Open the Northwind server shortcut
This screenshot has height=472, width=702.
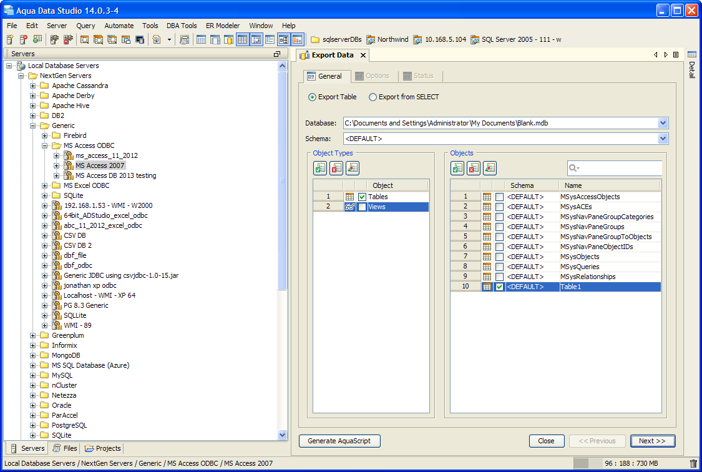point(388,39)
